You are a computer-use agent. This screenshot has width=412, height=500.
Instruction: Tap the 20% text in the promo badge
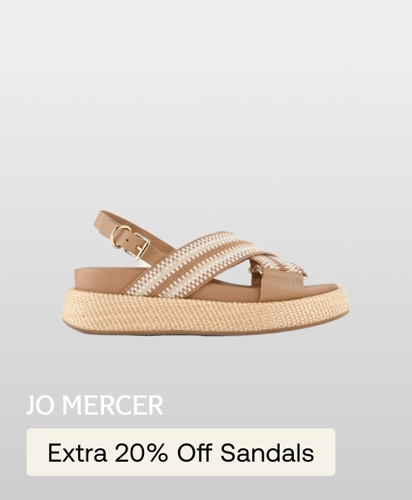pos(141,452)
